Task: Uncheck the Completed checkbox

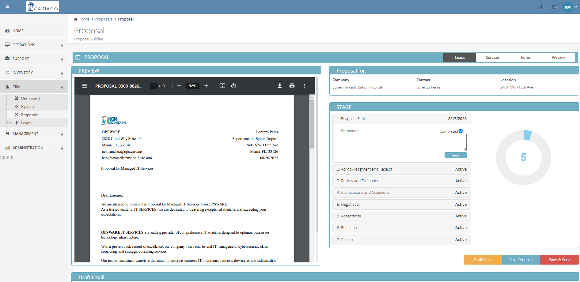Action: pos(461,131)
